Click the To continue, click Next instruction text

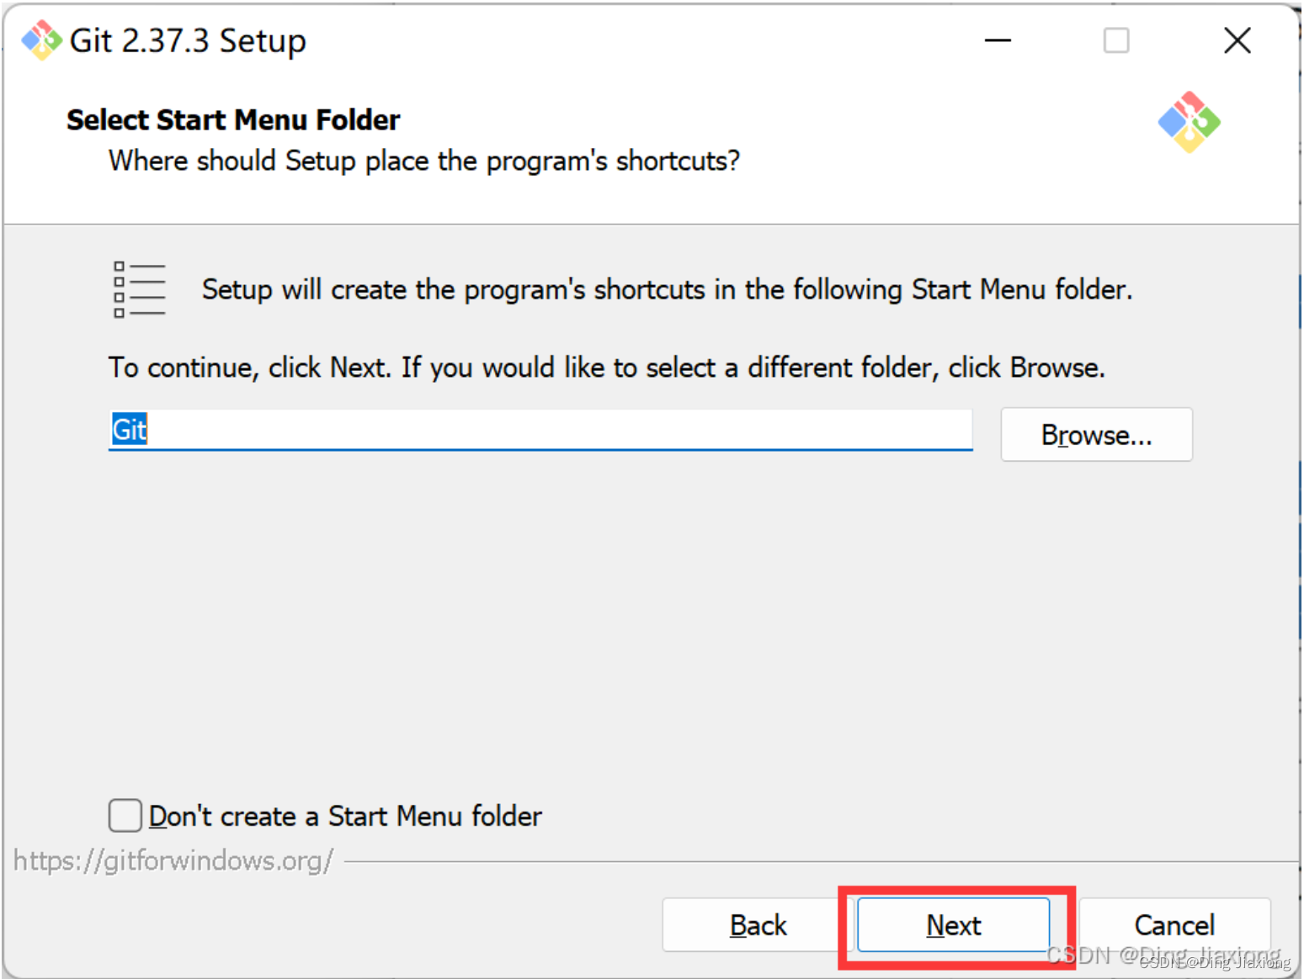(606, 368)
